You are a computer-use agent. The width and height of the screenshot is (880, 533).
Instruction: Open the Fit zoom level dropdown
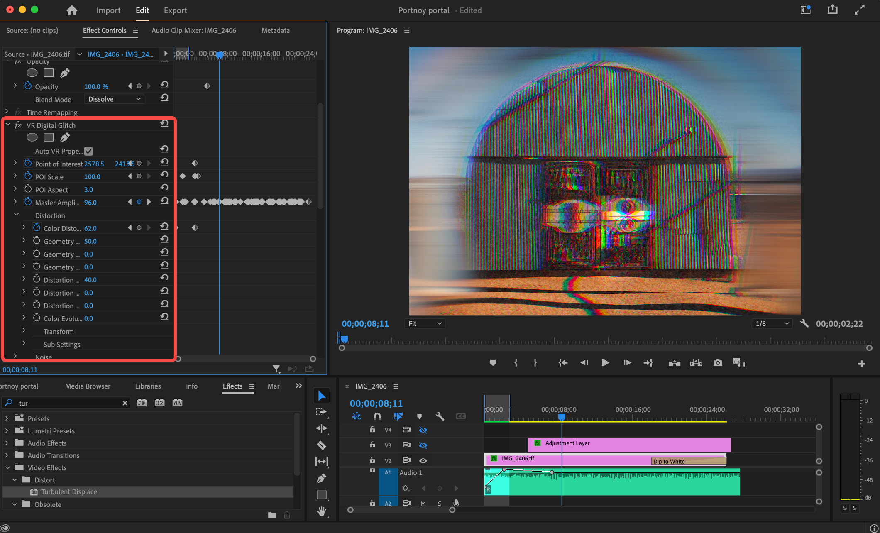(x=425, y=323)
